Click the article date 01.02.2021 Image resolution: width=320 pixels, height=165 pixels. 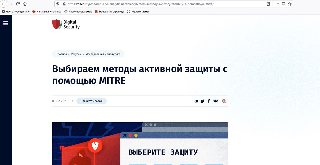tap(60, 101)
